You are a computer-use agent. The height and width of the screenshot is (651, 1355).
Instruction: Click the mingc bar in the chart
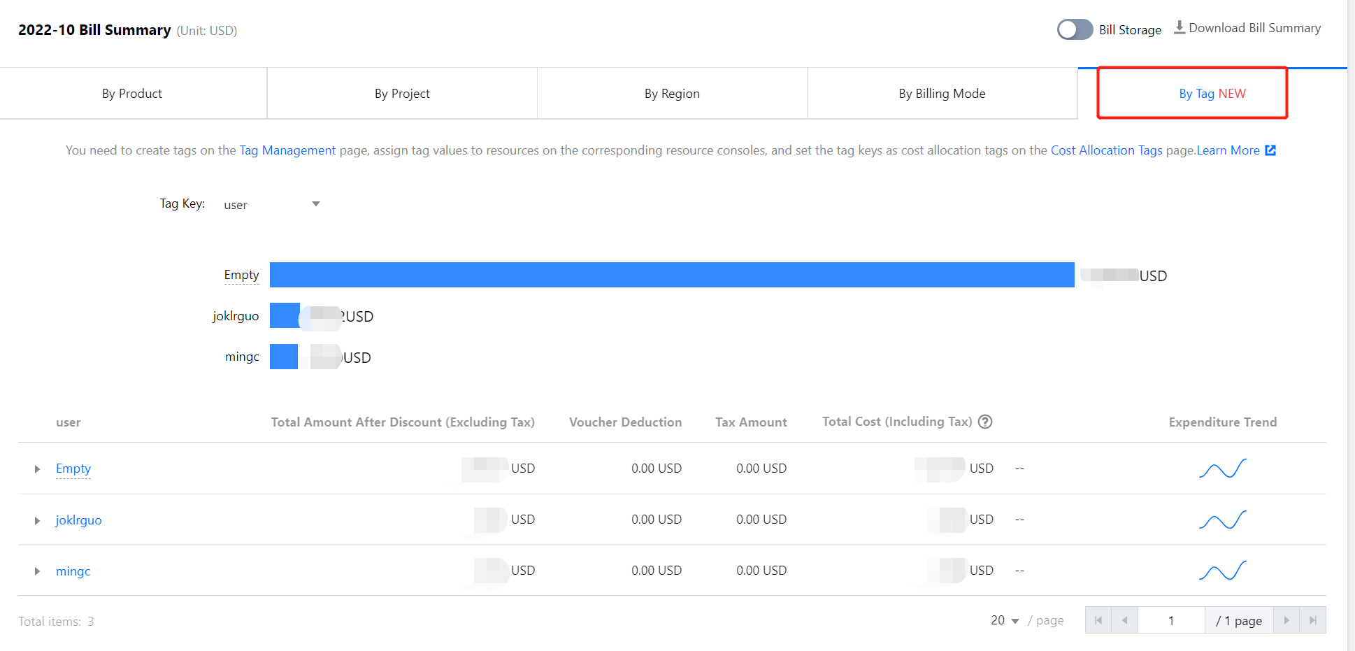point(284,357)
